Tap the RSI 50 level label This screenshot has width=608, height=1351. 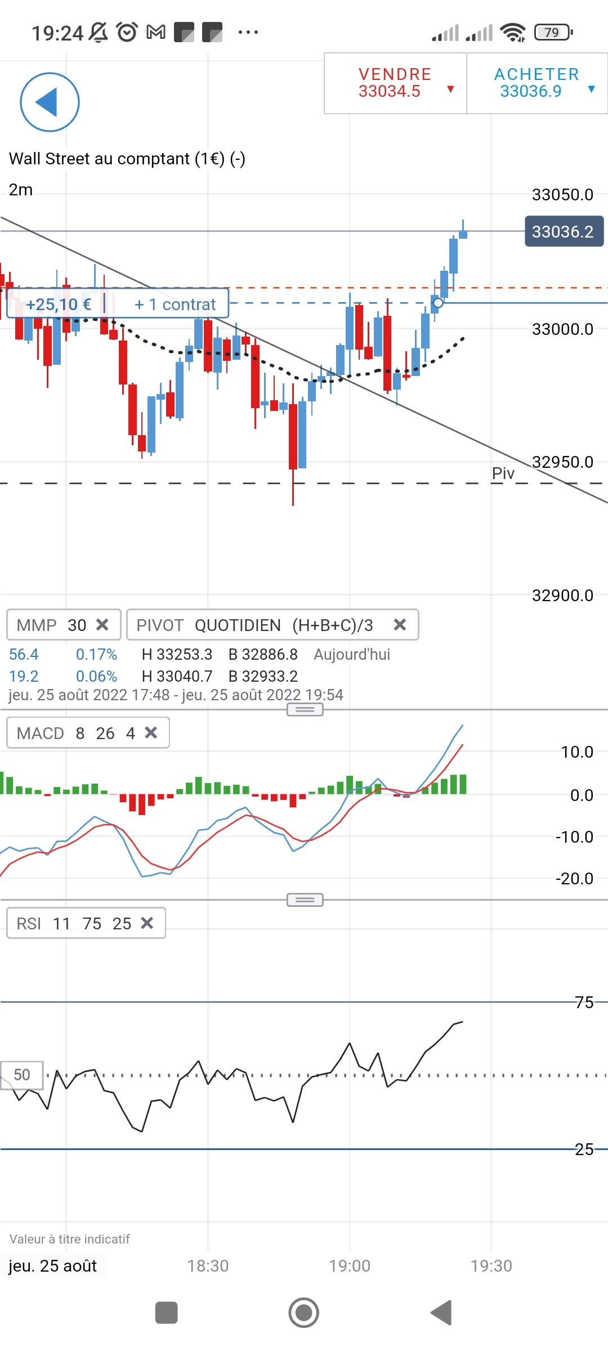22,1075
